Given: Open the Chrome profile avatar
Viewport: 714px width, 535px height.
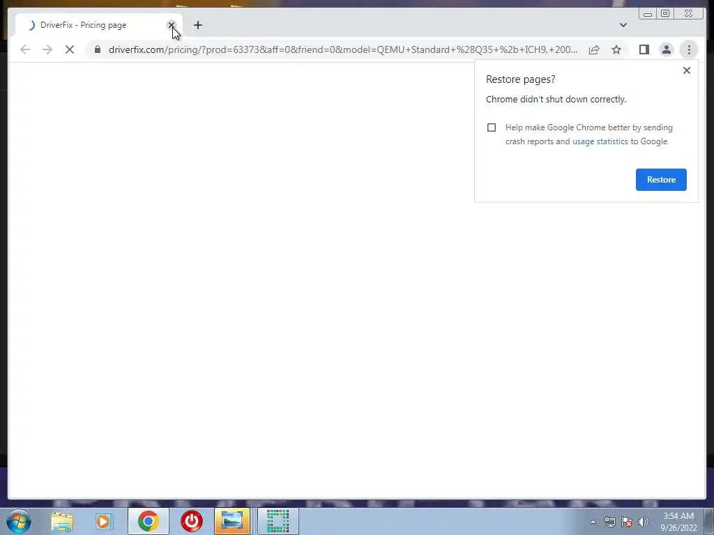Looking at the screenshot, I should (666, 49).
